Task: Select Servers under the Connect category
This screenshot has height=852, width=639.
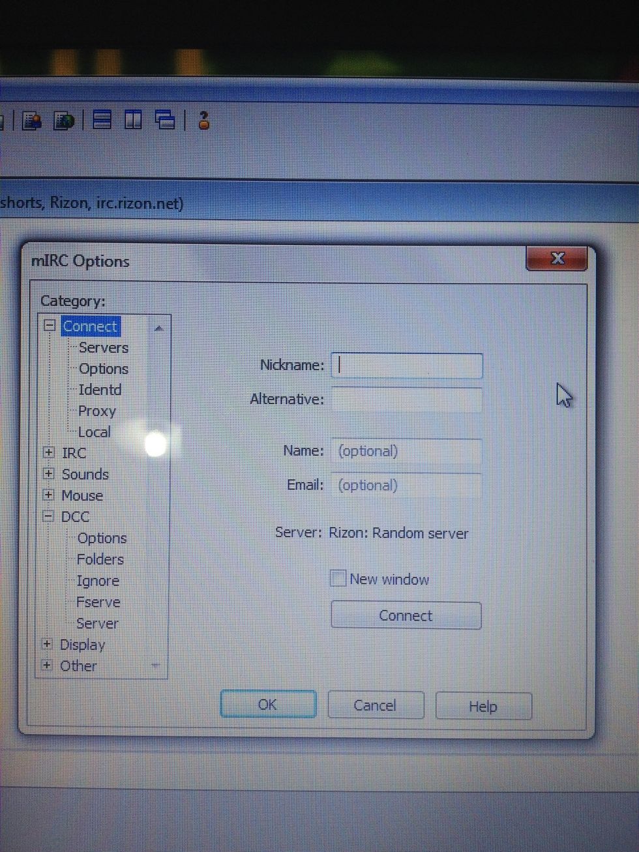Action: pyautogui.click(x=103, y=347)
